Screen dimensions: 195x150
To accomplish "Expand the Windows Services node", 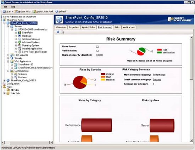I will point(16,39).
